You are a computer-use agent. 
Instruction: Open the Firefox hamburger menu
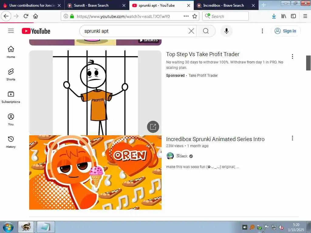(x=305, y=16)
